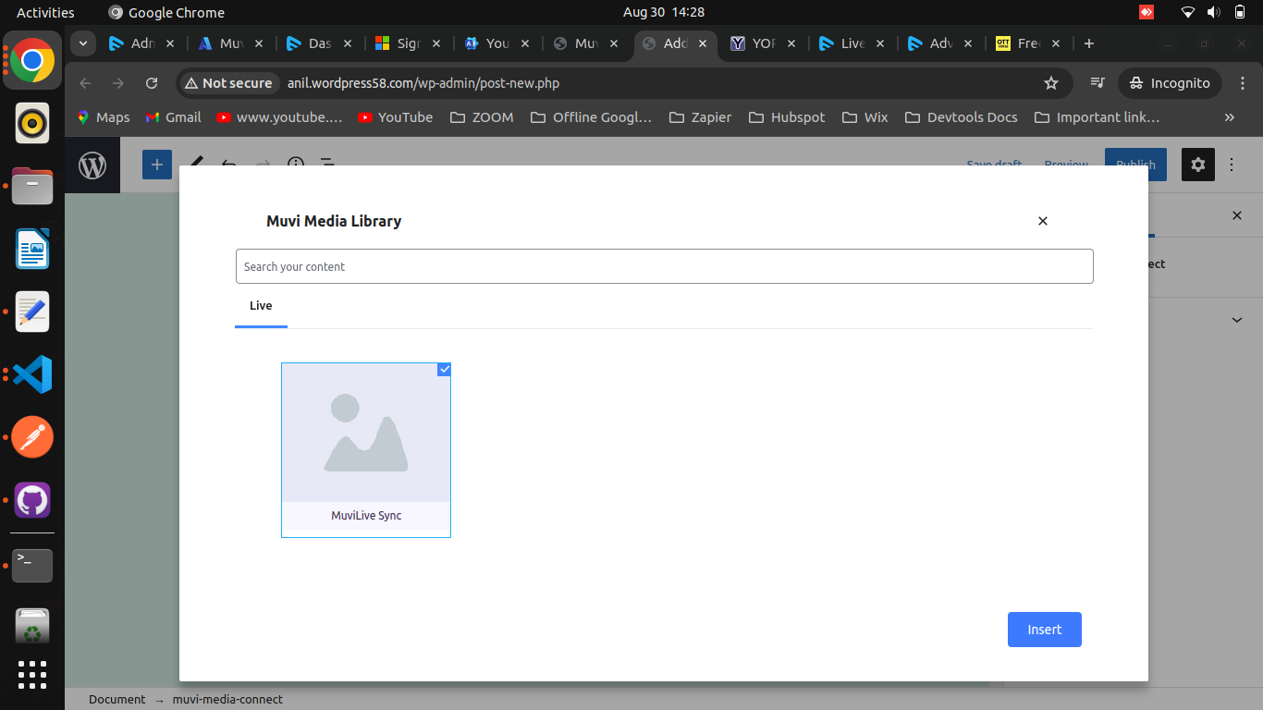The width and height of the screenshot is (1263, 710).
Task: Open the Maps bookmark
Action: click(103, 117)
